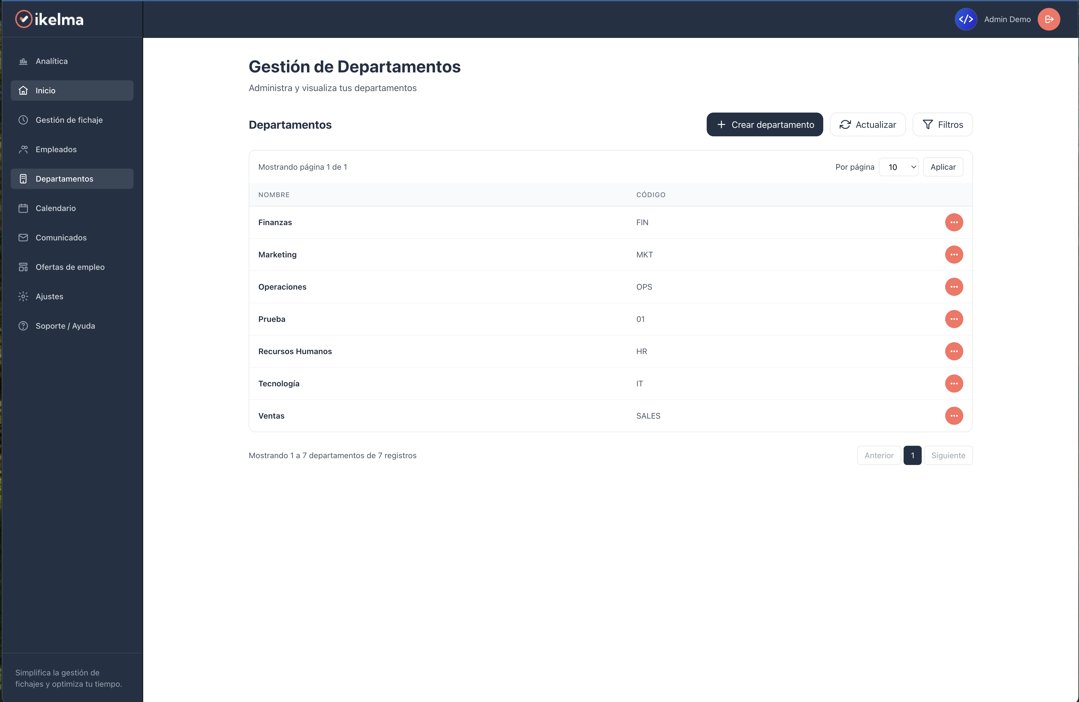Click the logout icon next to Admin Demo
This screenshot has width=1079, height=702.
pyautogui.click(x=1049, y=19)
